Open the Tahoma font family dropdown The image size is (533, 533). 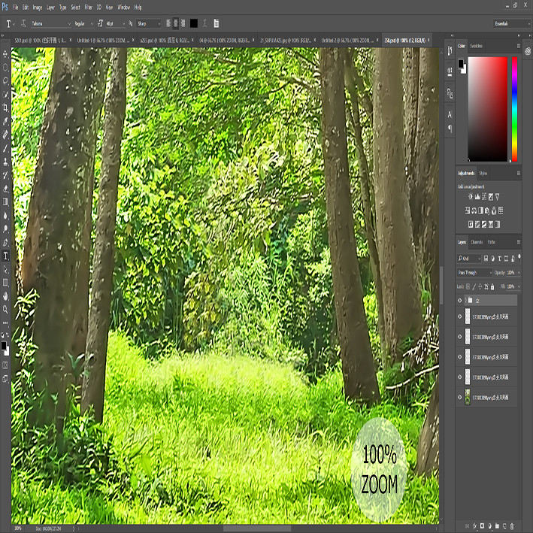(x=50, y=23)
